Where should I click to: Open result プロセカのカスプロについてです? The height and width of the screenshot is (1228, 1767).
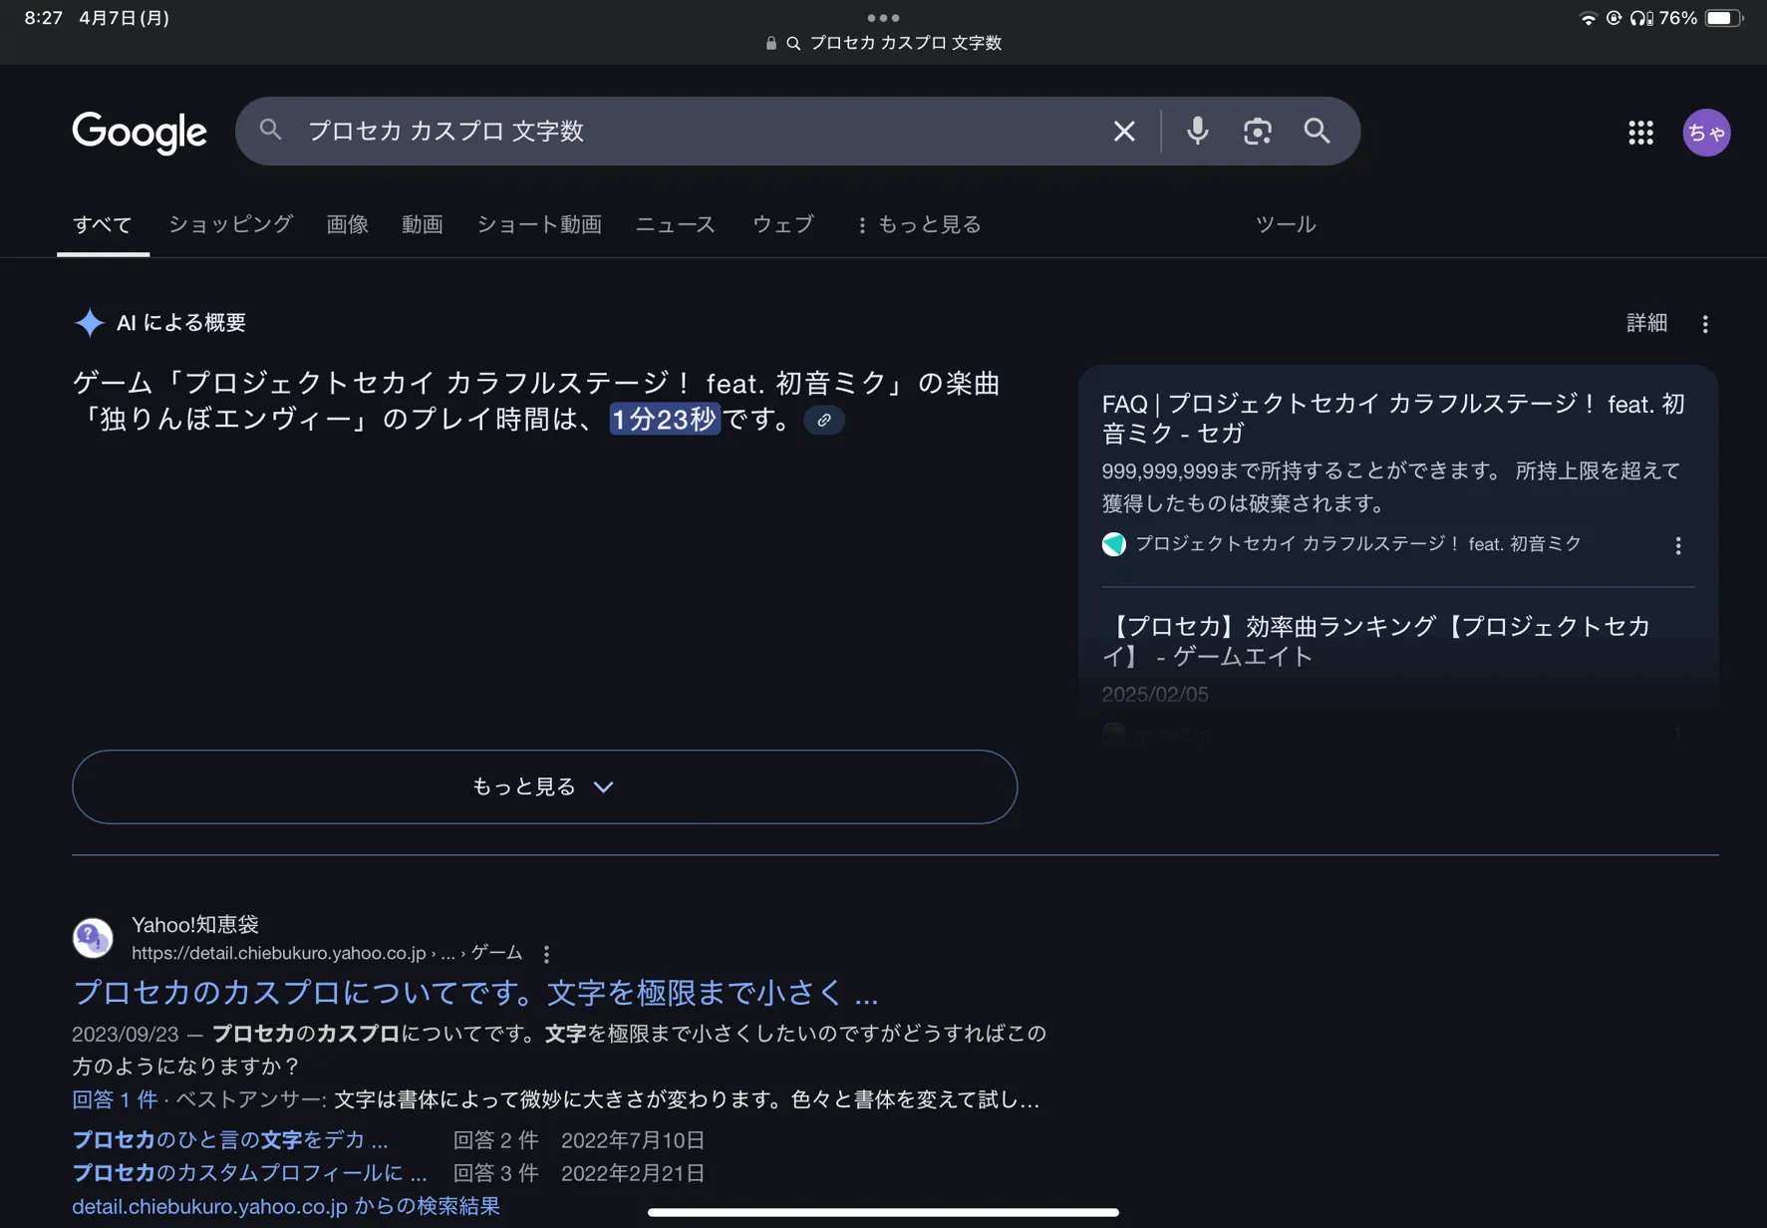(475, 993)
